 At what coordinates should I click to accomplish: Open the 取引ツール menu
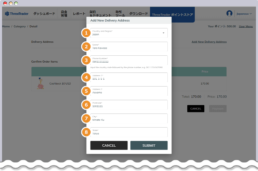click(x=120, y=14)
